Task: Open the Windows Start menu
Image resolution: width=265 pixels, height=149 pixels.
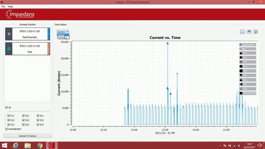Action: [x=5, y=145]
